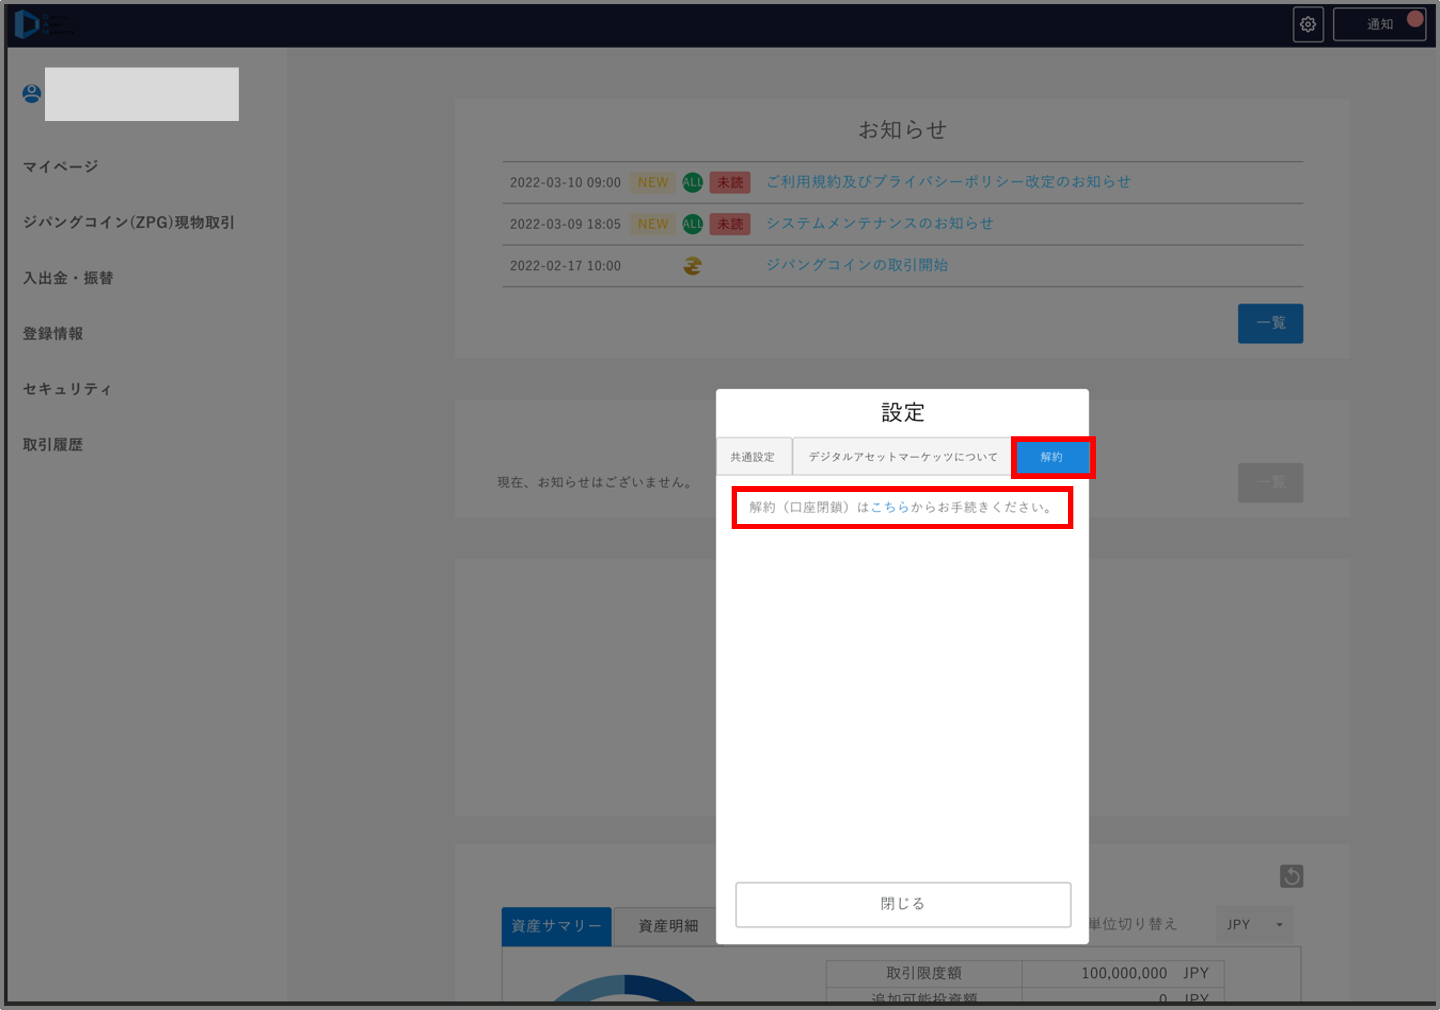Click the ALL badge on 2022-03-10 notice
The image size is (1440, 1010).
(692, 182)
